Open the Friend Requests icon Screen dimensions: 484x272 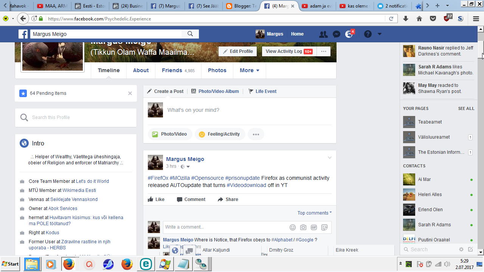323,34
